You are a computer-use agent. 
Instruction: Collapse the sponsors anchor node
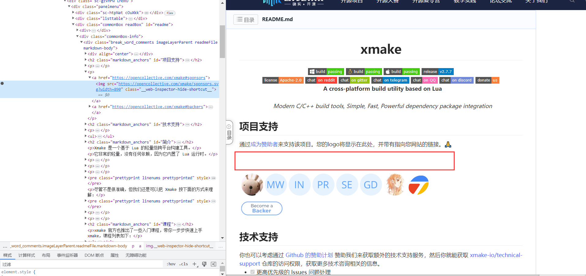[90, 78]
